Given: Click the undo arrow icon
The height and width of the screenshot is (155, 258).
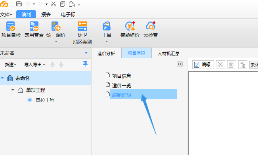Looking at the screenshot, I should (28, 4).
